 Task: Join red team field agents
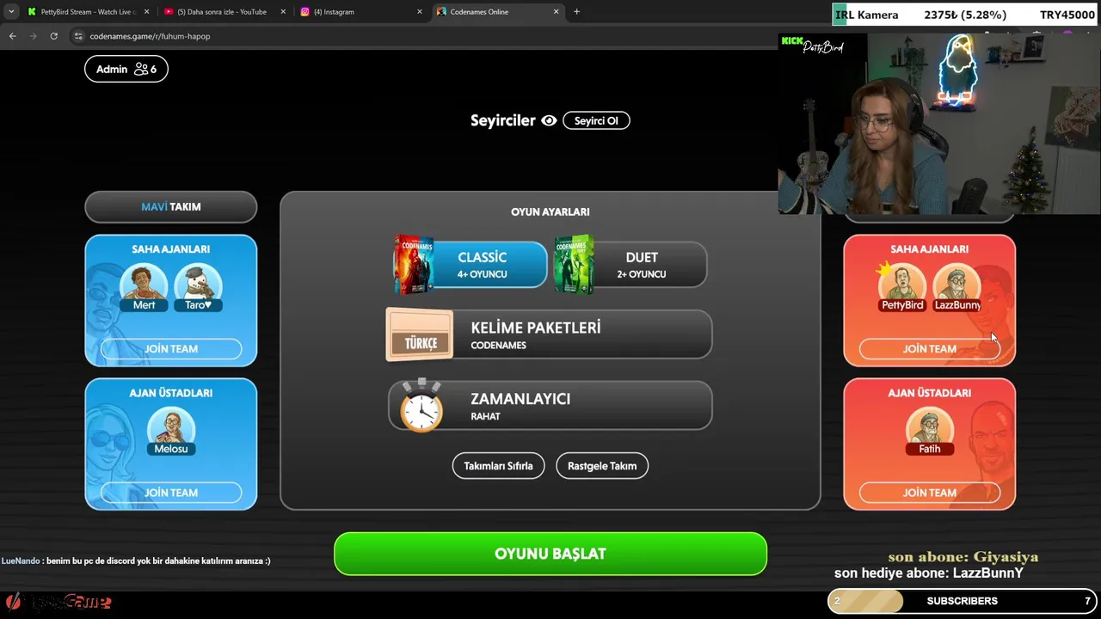930,349
